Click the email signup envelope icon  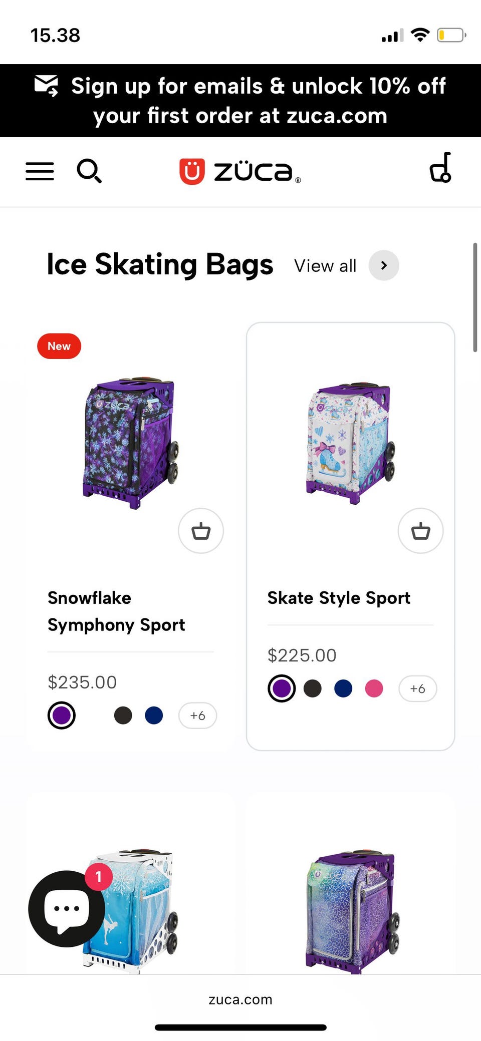coord(46,86)
